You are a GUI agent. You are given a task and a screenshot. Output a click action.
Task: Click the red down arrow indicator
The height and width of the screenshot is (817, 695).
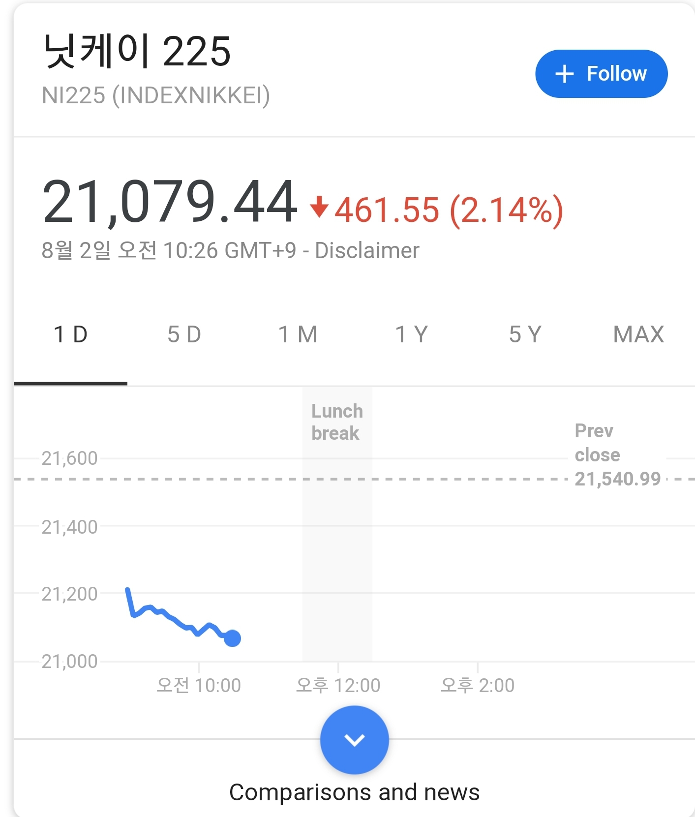click(x=319, y=207)
